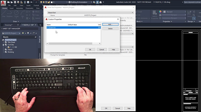The width and height of the screenshot is (201, 112).
Task: Toggle the layer lock padlock icon
Action: [49, 2]
